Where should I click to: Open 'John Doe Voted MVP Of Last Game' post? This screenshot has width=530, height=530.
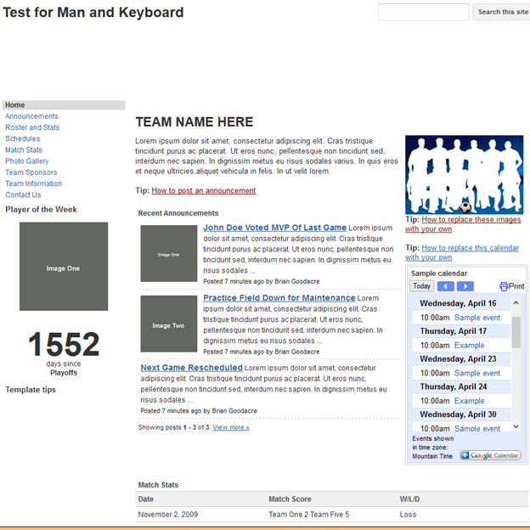pos(274,228)
